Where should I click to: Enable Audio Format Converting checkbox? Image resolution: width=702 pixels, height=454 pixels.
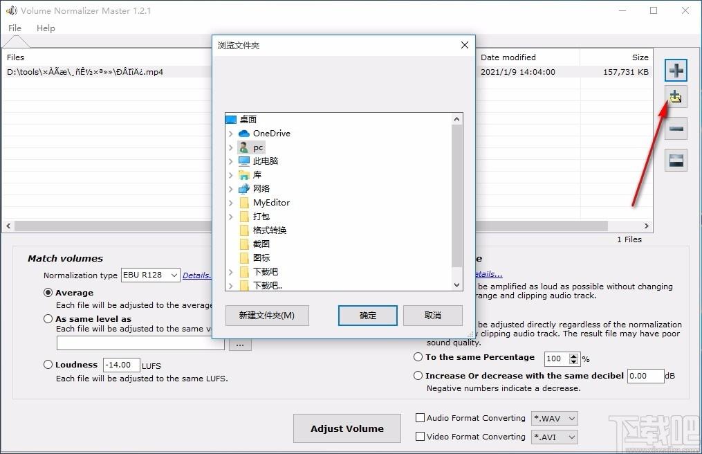(420, 418)
